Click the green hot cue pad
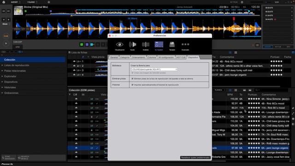This screenshot has width=295, height=166. tap(82, 45)
